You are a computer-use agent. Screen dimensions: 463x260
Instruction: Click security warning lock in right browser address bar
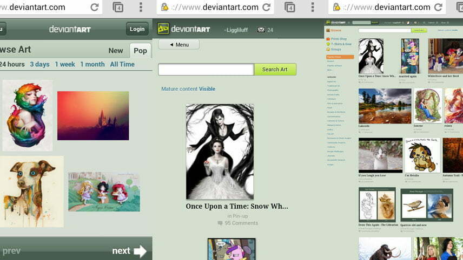pyautogui.click(x=336, y=7)
